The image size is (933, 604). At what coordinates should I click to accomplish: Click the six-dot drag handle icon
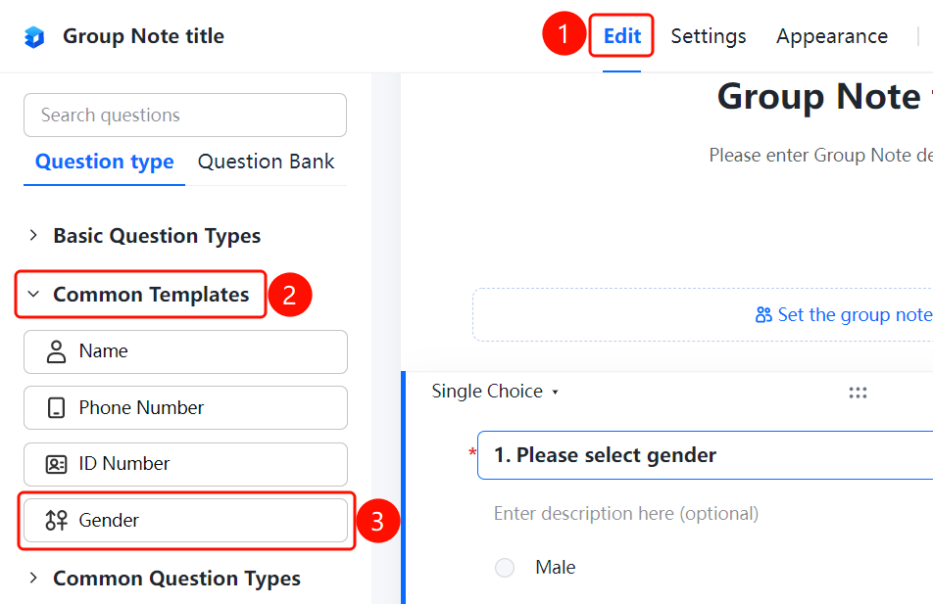[x=858, y=393]
